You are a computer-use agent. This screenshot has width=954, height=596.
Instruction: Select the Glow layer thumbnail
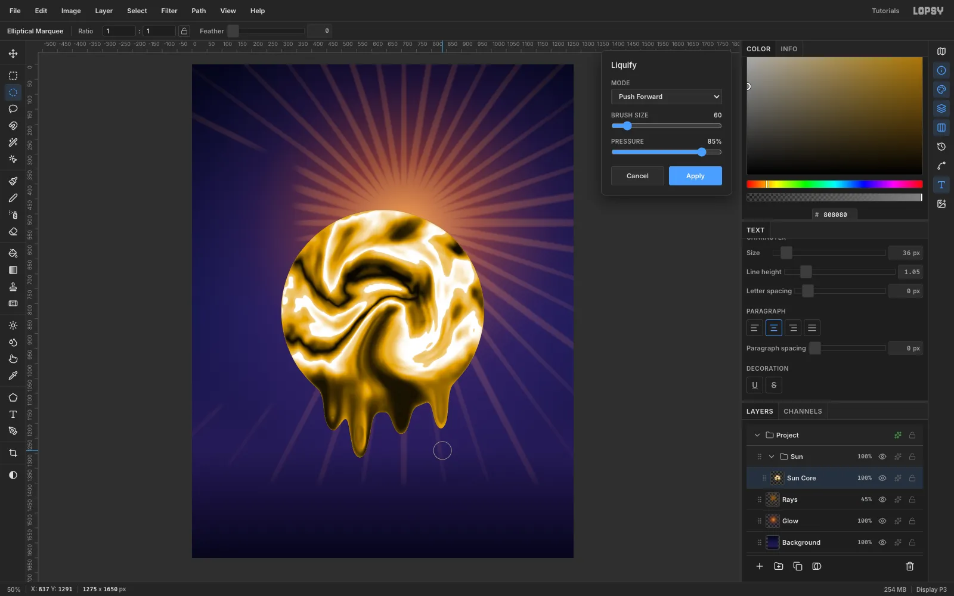773,521
